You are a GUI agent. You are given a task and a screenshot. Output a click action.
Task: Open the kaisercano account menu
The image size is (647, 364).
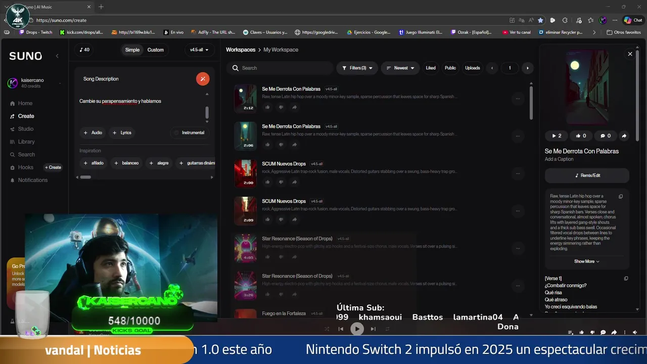(x=34, y=83)
